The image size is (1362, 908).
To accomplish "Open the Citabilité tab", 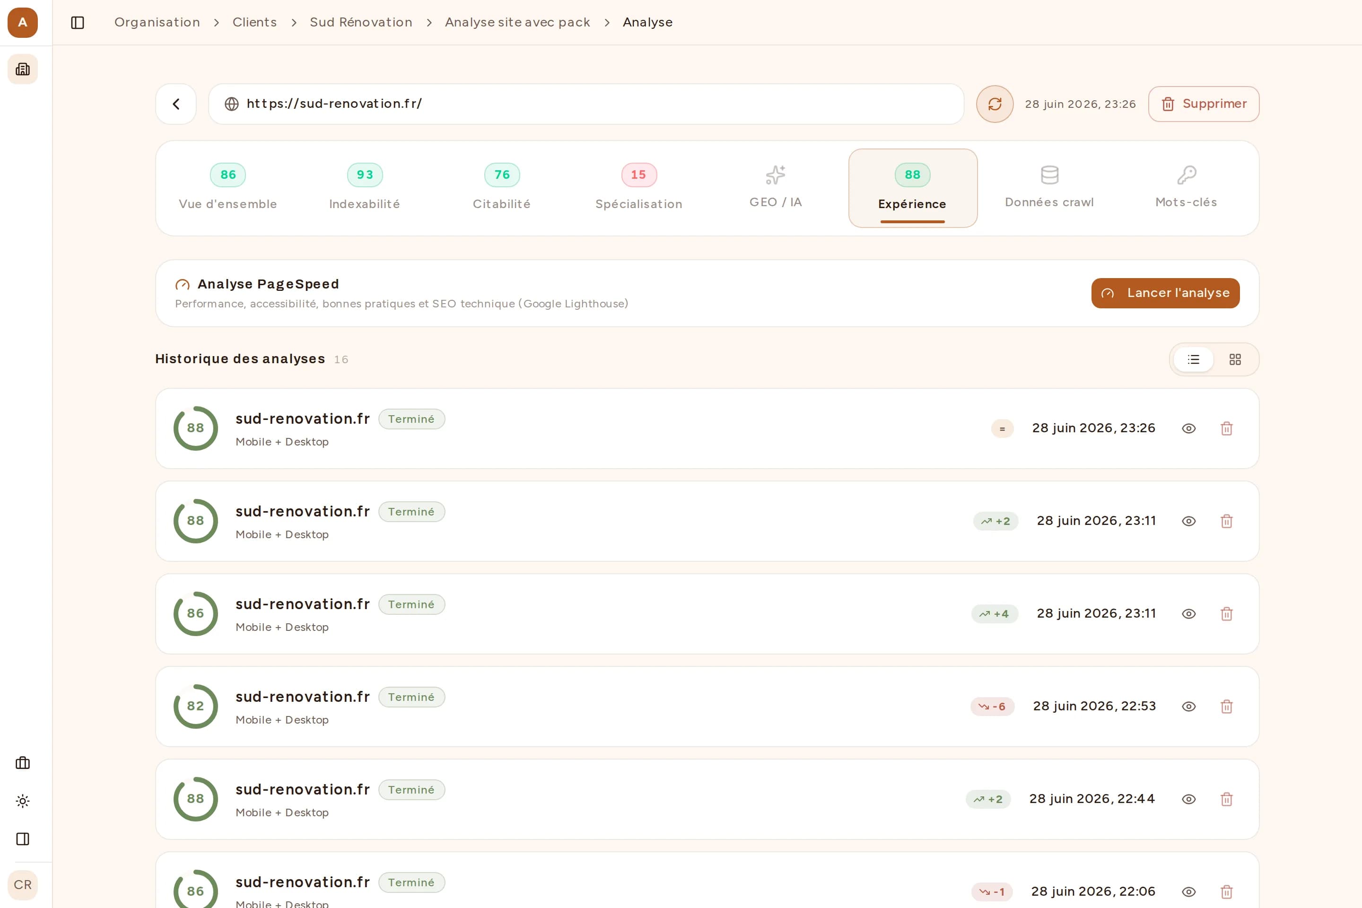I will 501,188.
